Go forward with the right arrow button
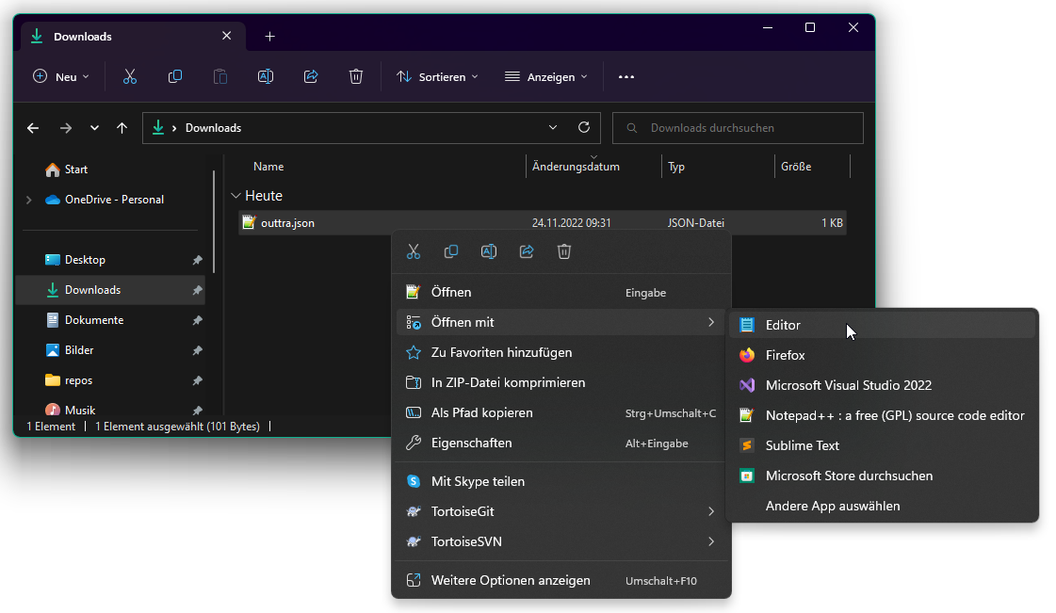Image resolution: width=1056 pixels, height=613 pixels. [65, 128]
